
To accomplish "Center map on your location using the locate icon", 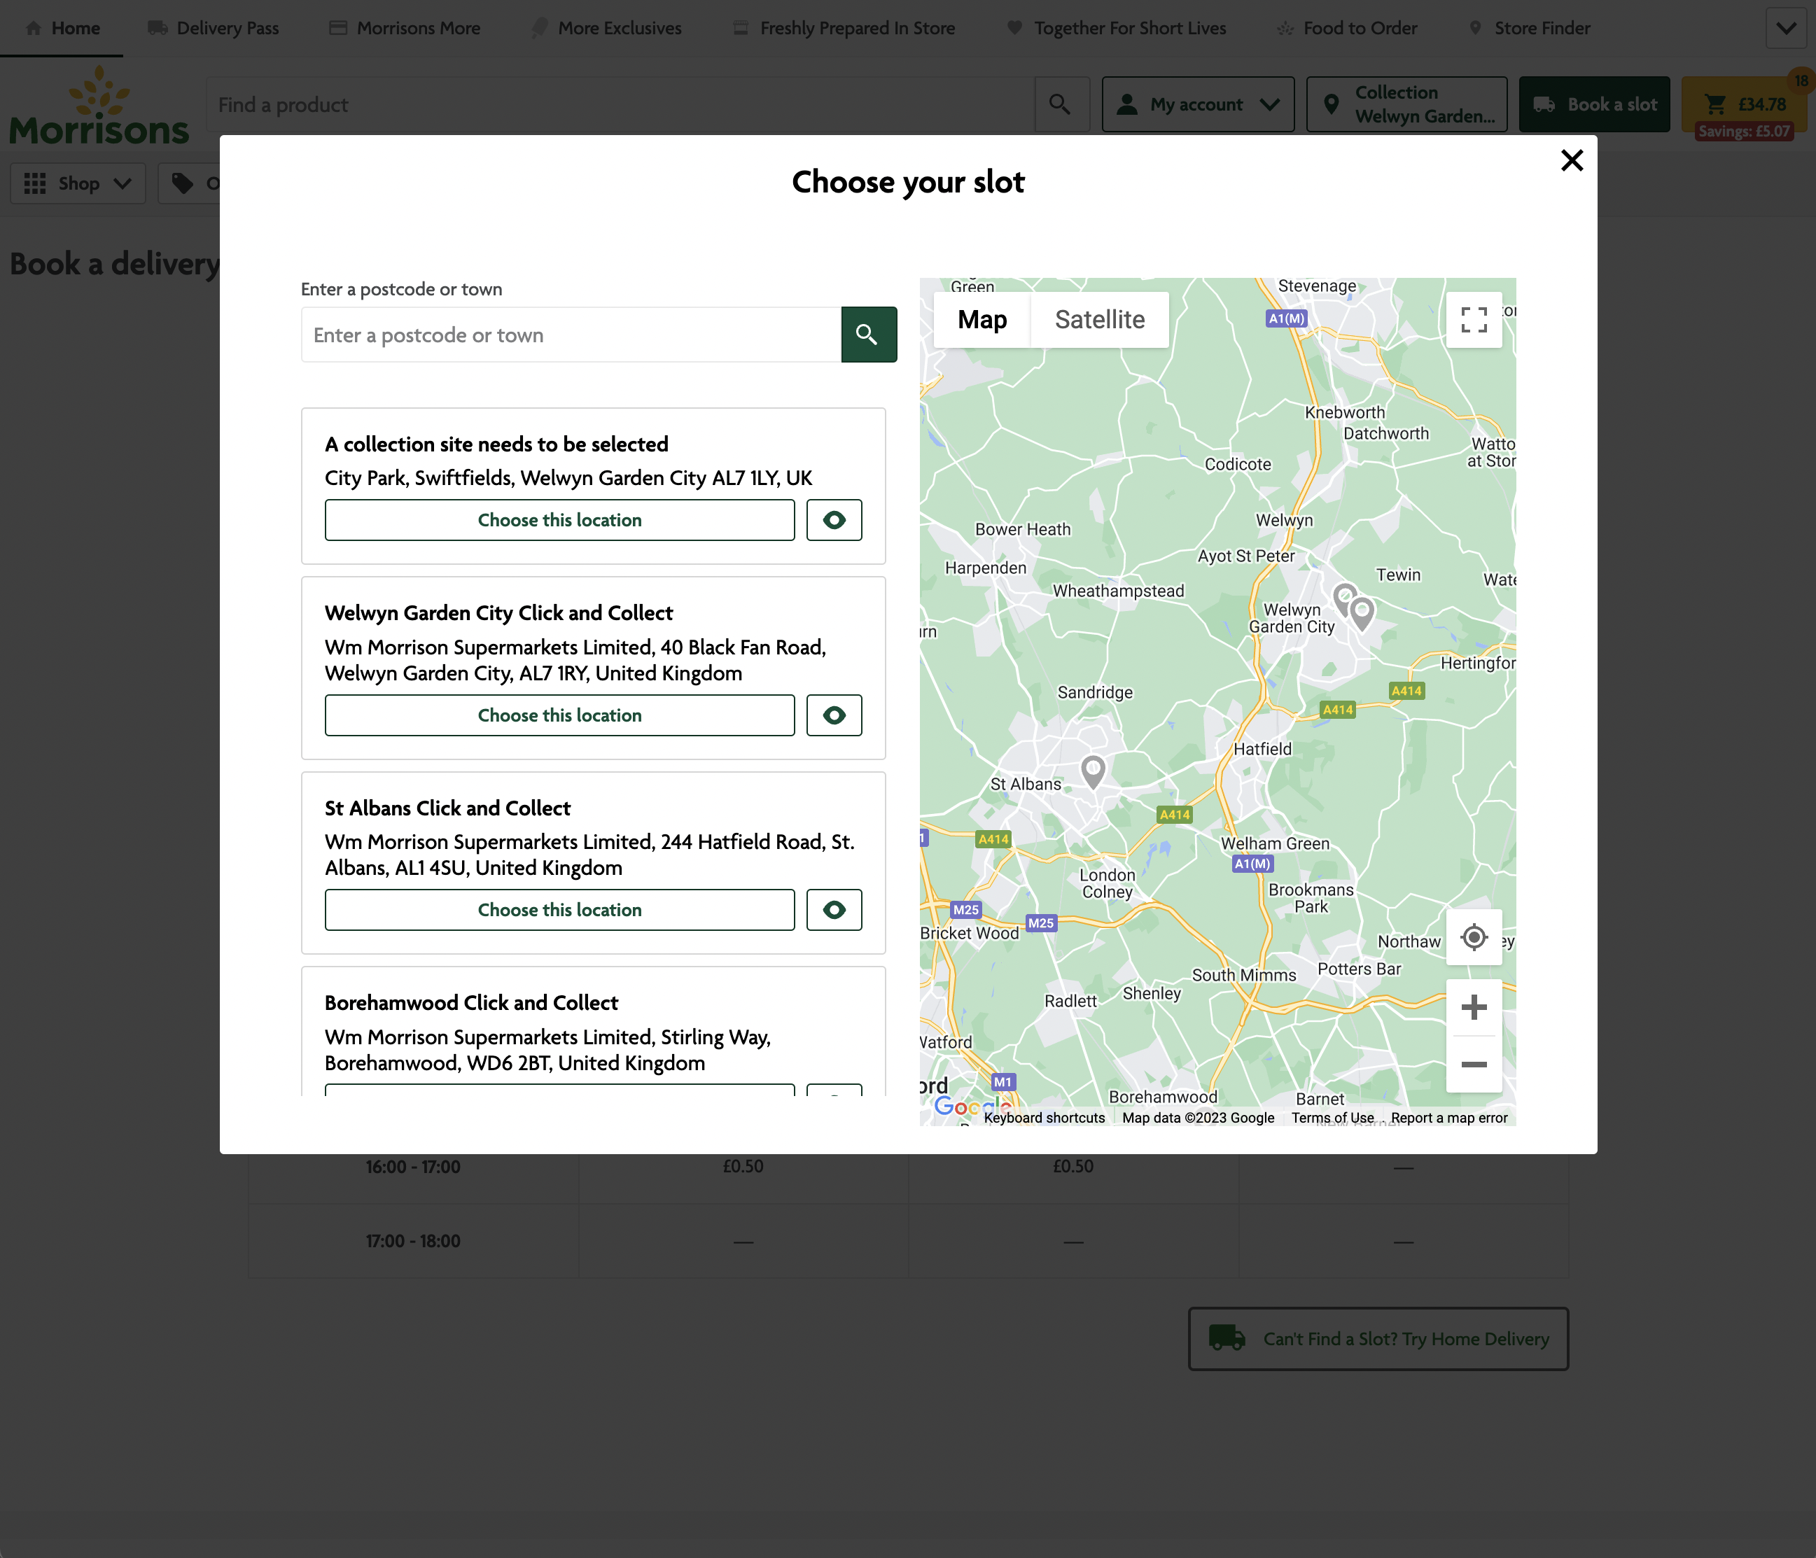I will coord(1474,936).
